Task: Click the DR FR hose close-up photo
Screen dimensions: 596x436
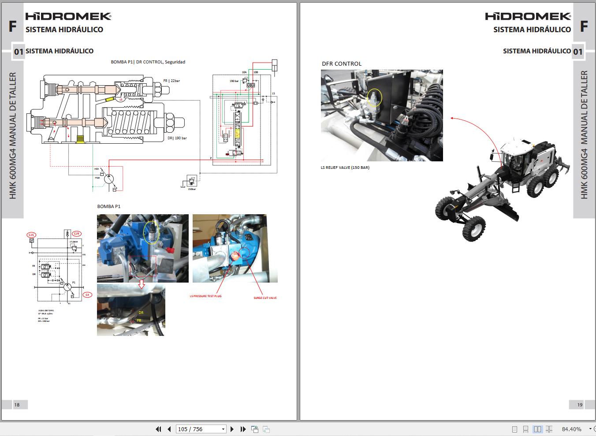Action: coord(131,310)
